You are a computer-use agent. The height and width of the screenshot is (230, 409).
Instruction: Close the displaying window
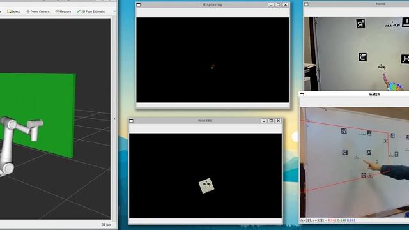point(286,4)
